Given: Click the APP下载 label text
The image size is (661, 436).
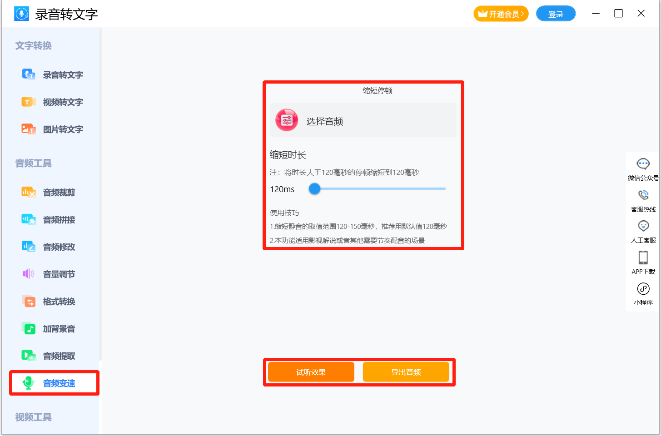Looking at the screenshot, I should click(x=643, y=272).
